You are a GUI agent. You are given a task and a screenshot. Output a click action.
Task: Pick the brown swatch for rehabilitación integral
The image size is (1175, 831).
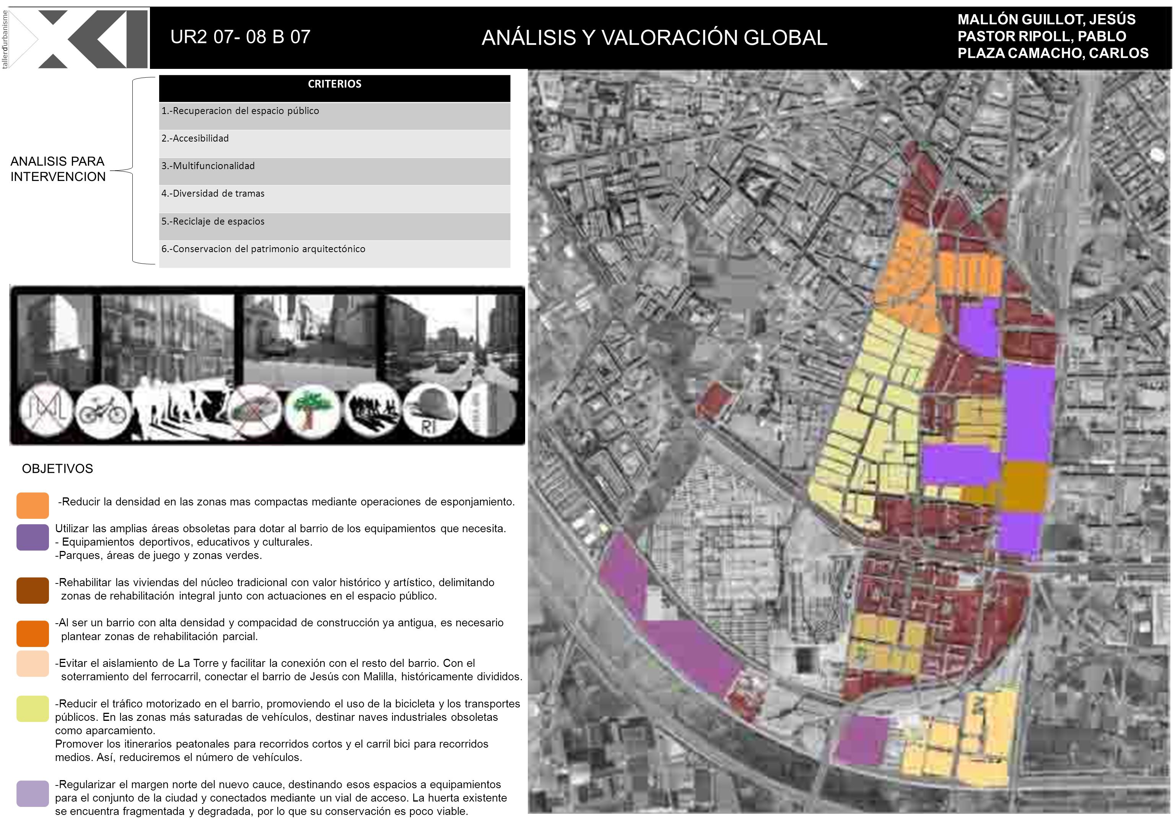33,591
